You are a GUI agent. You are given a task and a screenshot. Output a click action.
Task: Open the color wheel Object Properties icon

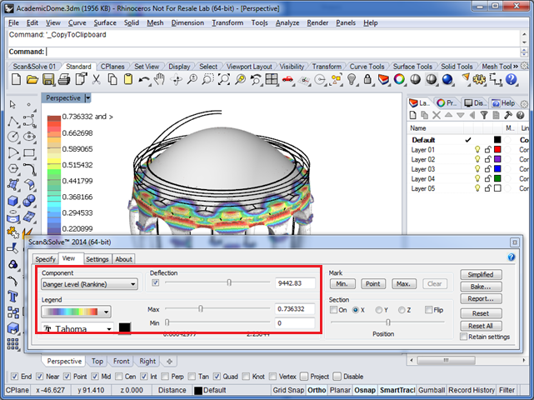399,80
